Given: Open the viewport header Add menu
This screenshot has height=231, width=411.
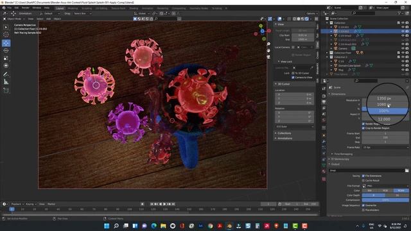Looking at the screenshot, I should point(49,19).
